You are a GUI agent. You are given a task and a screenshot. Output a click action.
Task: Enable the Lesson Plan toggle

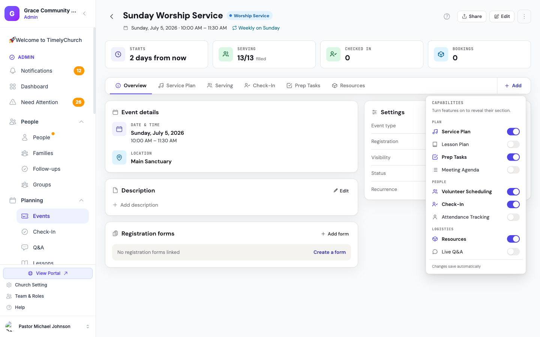click(513, 145)
